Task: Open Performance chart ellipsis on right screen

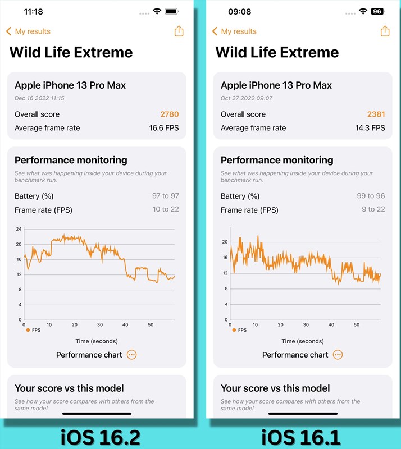Action: pyautogui.click(x=338, y=355)
